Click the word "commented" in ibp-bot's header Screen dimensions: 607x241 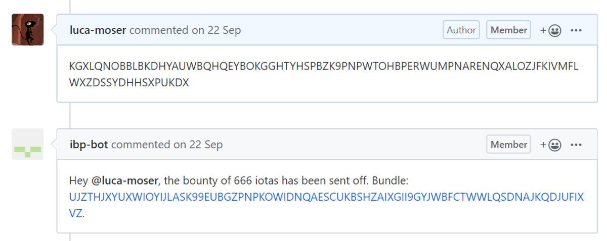(x=142, y=145)
